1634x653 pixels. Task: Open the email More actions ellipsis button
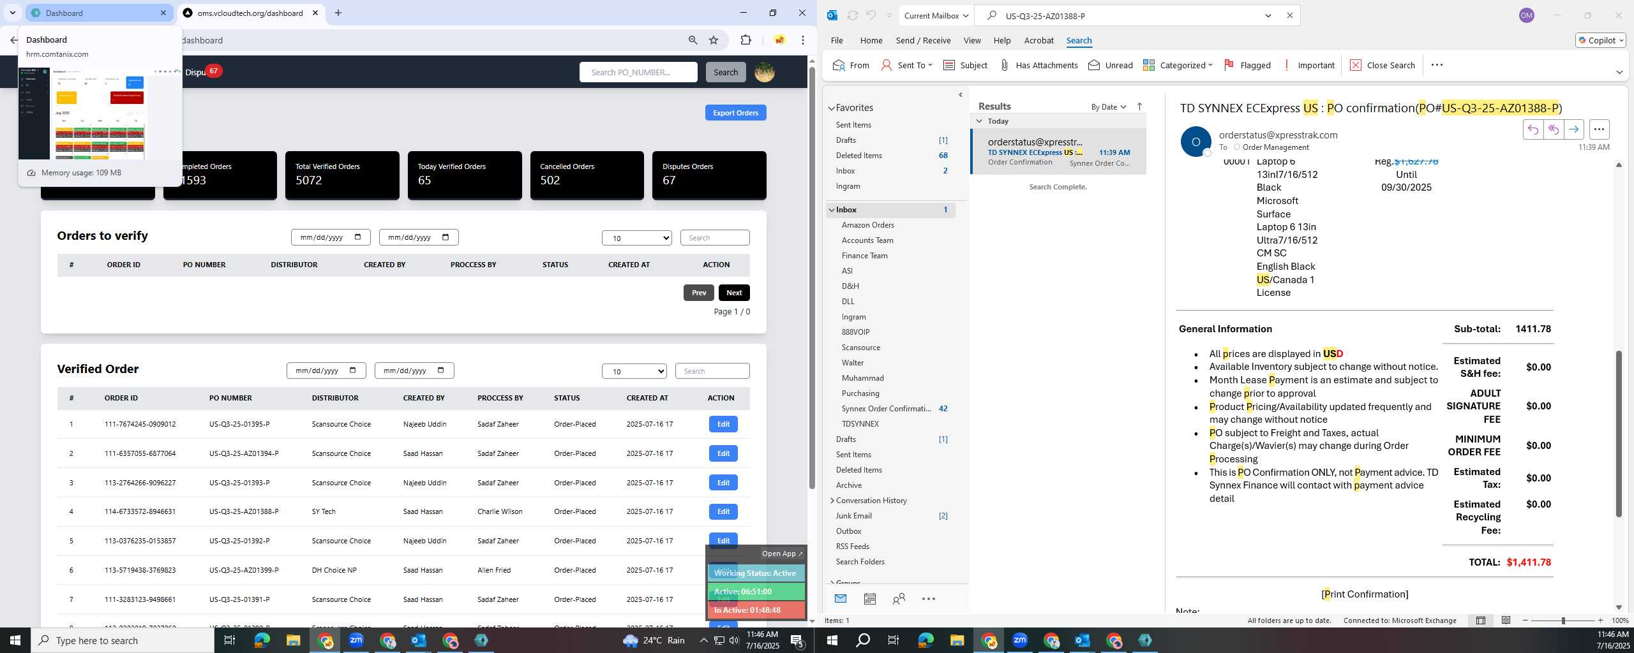coord(1599,129)
